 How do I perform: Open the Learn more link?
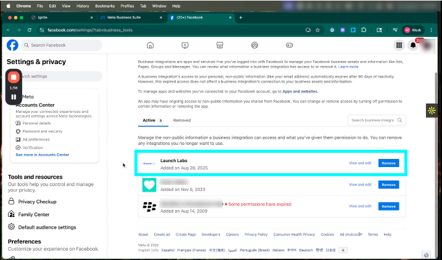348,67
